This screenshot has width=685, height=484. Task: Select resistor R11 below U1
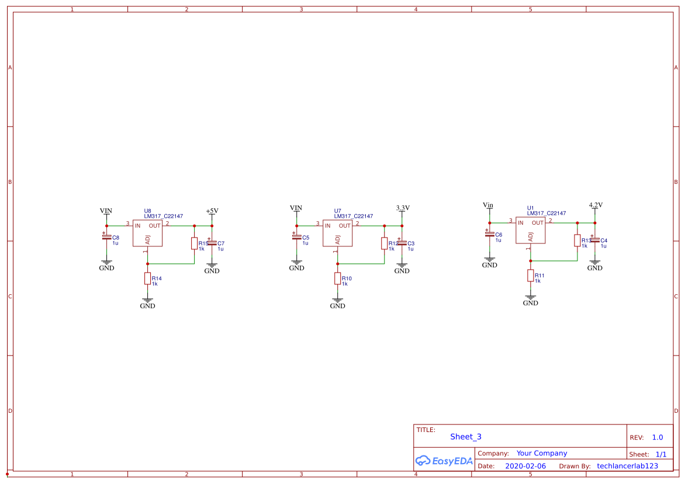click(531, 276)
